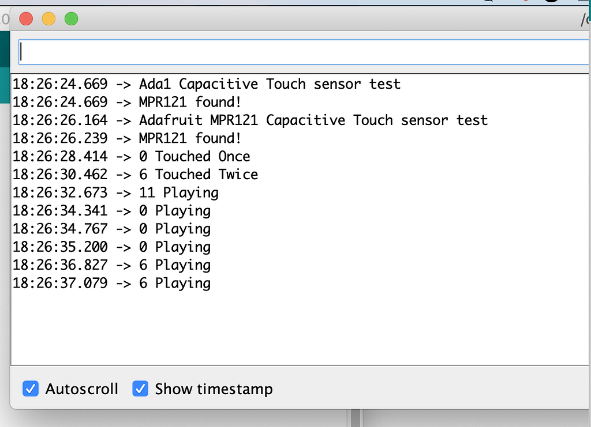Click the 18:26:35.200 '0 Playing' entry
Screen dimensions: 591x427
111,247
